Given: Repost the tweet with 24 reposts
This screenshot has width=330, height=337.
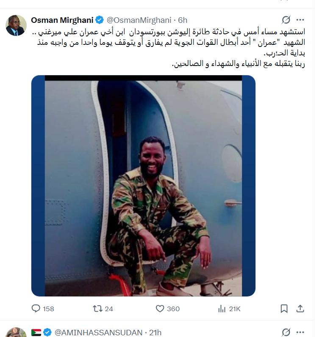Looking at the screenshot, I should click(103, 309).
